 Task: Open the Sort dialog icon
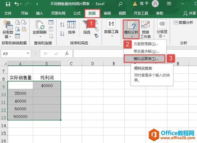pos(71,27)
